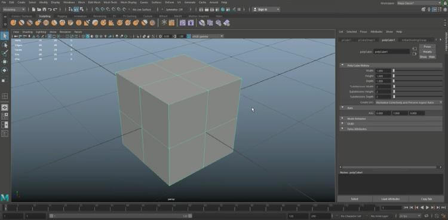The height and width of the screenshot is (220, 448).
Task: Select the Sculpt tool on the Sculpting shelf
Action: 13,23
